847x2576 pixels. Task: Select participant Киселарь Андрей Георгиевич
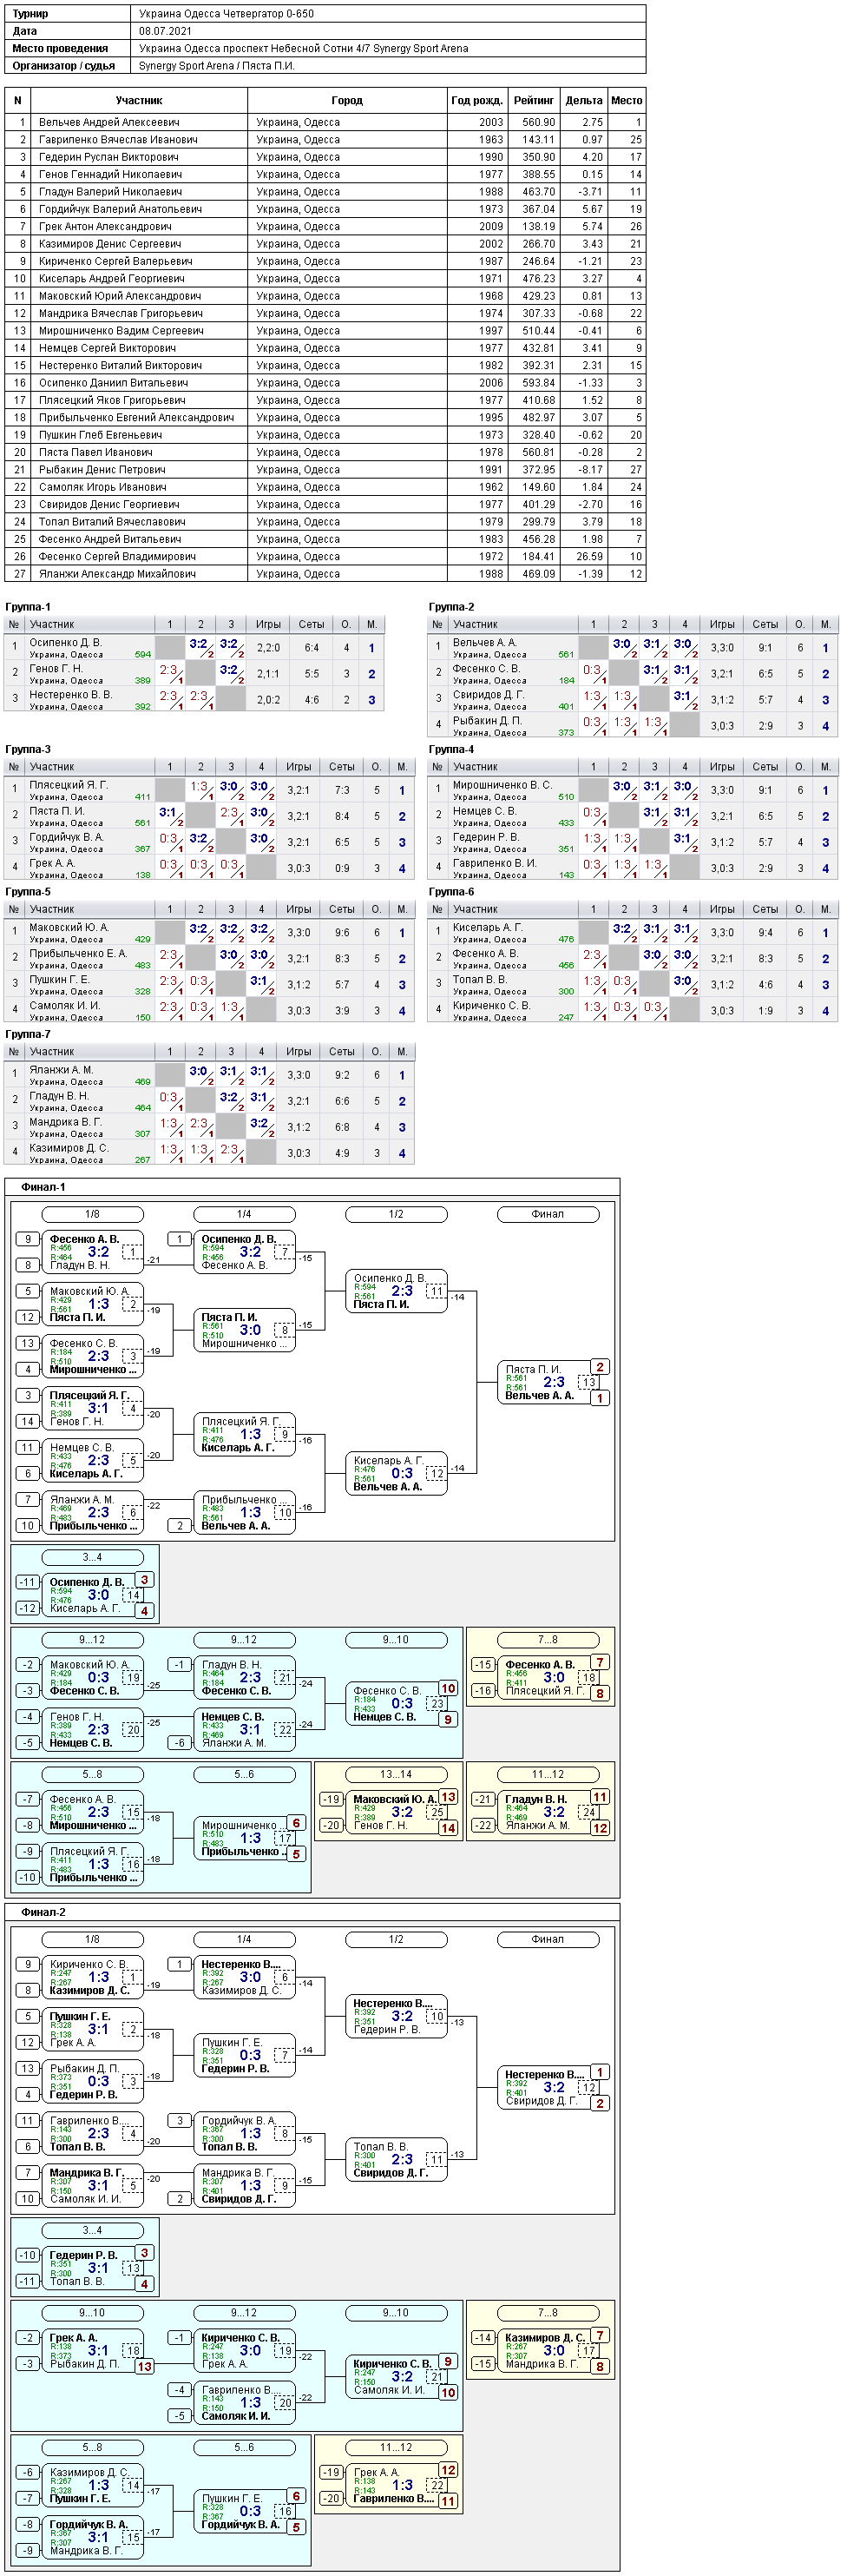[111, 279]
